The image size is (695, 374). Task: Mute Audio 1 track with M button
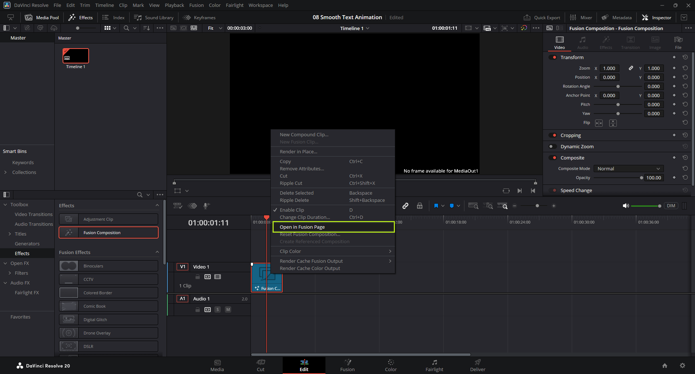pyautogui.click(x=228, y=309)
